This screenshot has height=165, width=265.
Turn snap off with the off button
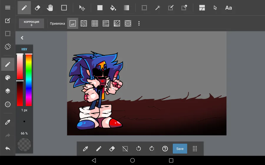[73, 23]
